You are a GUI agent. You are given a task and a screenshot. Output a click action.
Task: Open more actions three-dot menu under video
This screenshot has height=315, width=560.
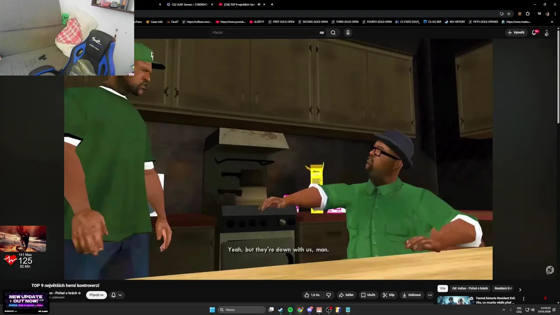(x=430, y=295)
